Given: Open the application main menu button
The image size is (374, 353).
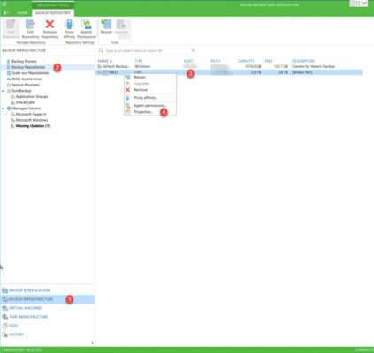Looking at the screenshot, I should click(6, 13).
